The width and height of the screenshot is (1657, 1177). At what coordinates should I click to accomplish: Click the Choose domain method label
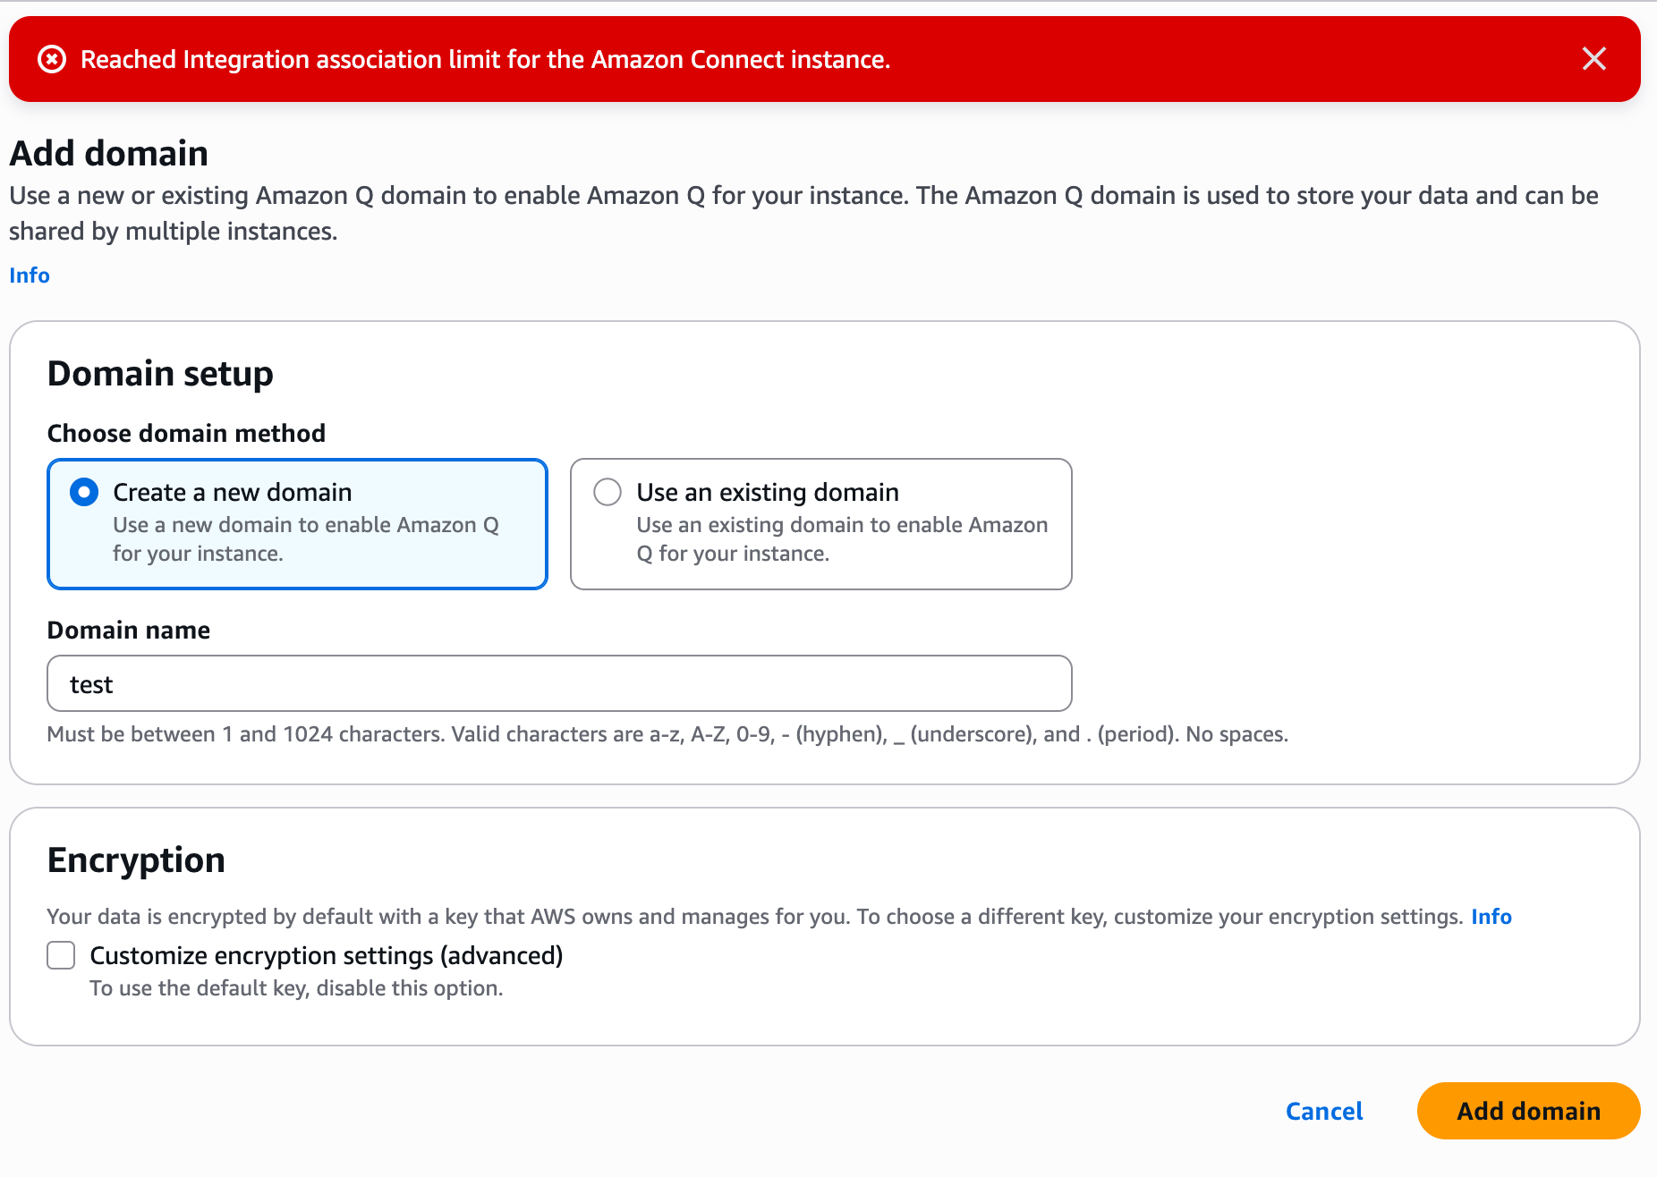click(186, 434)
